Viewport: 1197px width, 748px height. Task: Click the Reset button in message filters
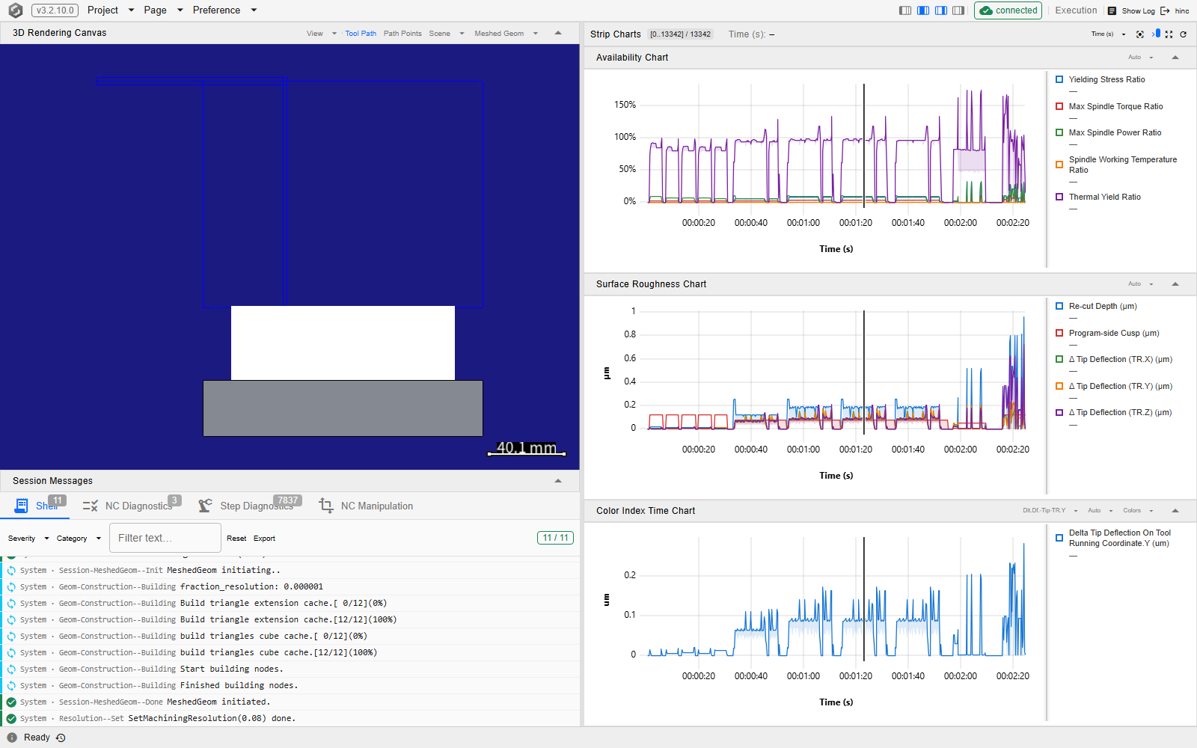[236, 539]
